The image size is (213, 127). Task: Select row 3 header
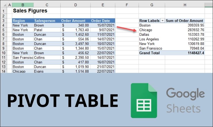[4, 21]
